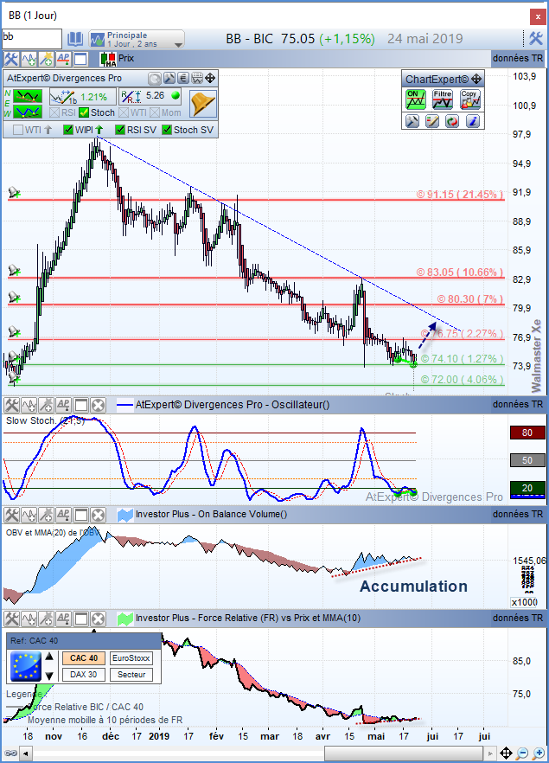The image size is (549, 763).
Task: Select CAC 40 reference button
Action: (x=84, y=658)
